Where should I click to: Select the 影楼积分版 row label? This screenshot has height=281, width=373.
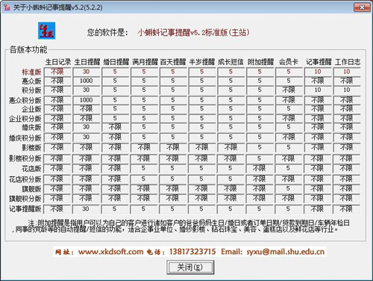click(25, 158)
